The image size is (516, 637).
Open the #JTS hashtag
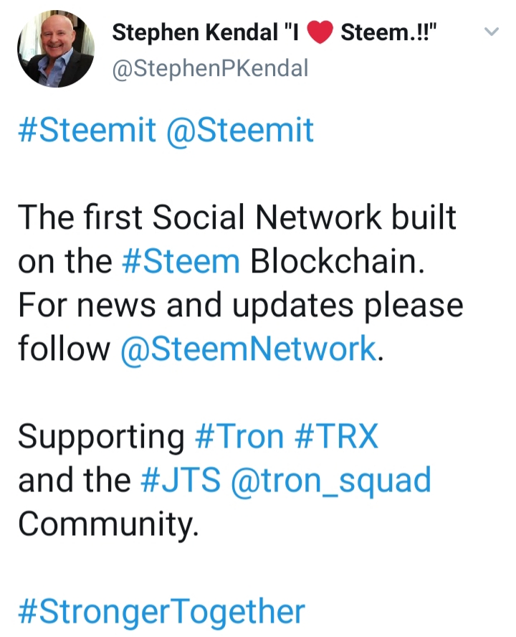pos(181,480)
